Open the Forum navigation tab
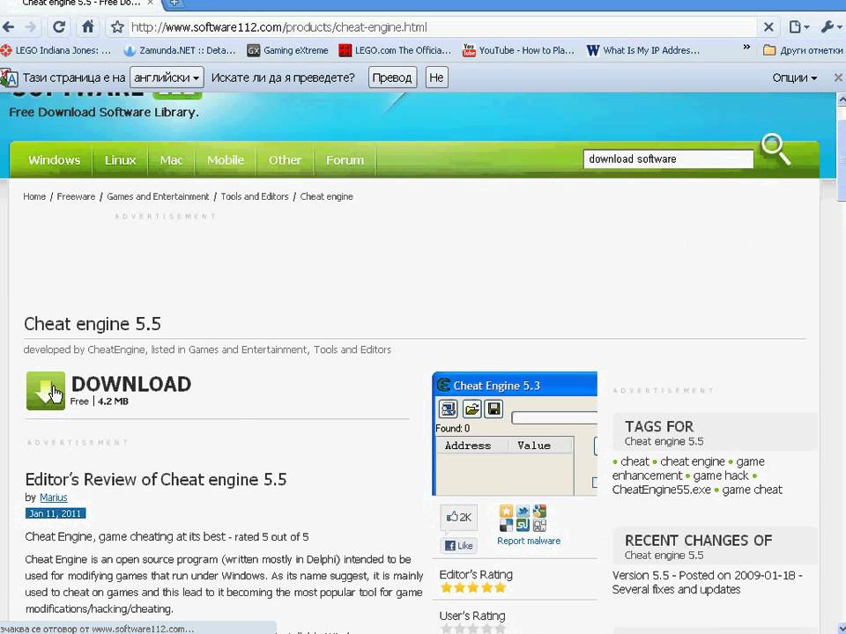Screen dimensions: 846x634 pos(345,160)
